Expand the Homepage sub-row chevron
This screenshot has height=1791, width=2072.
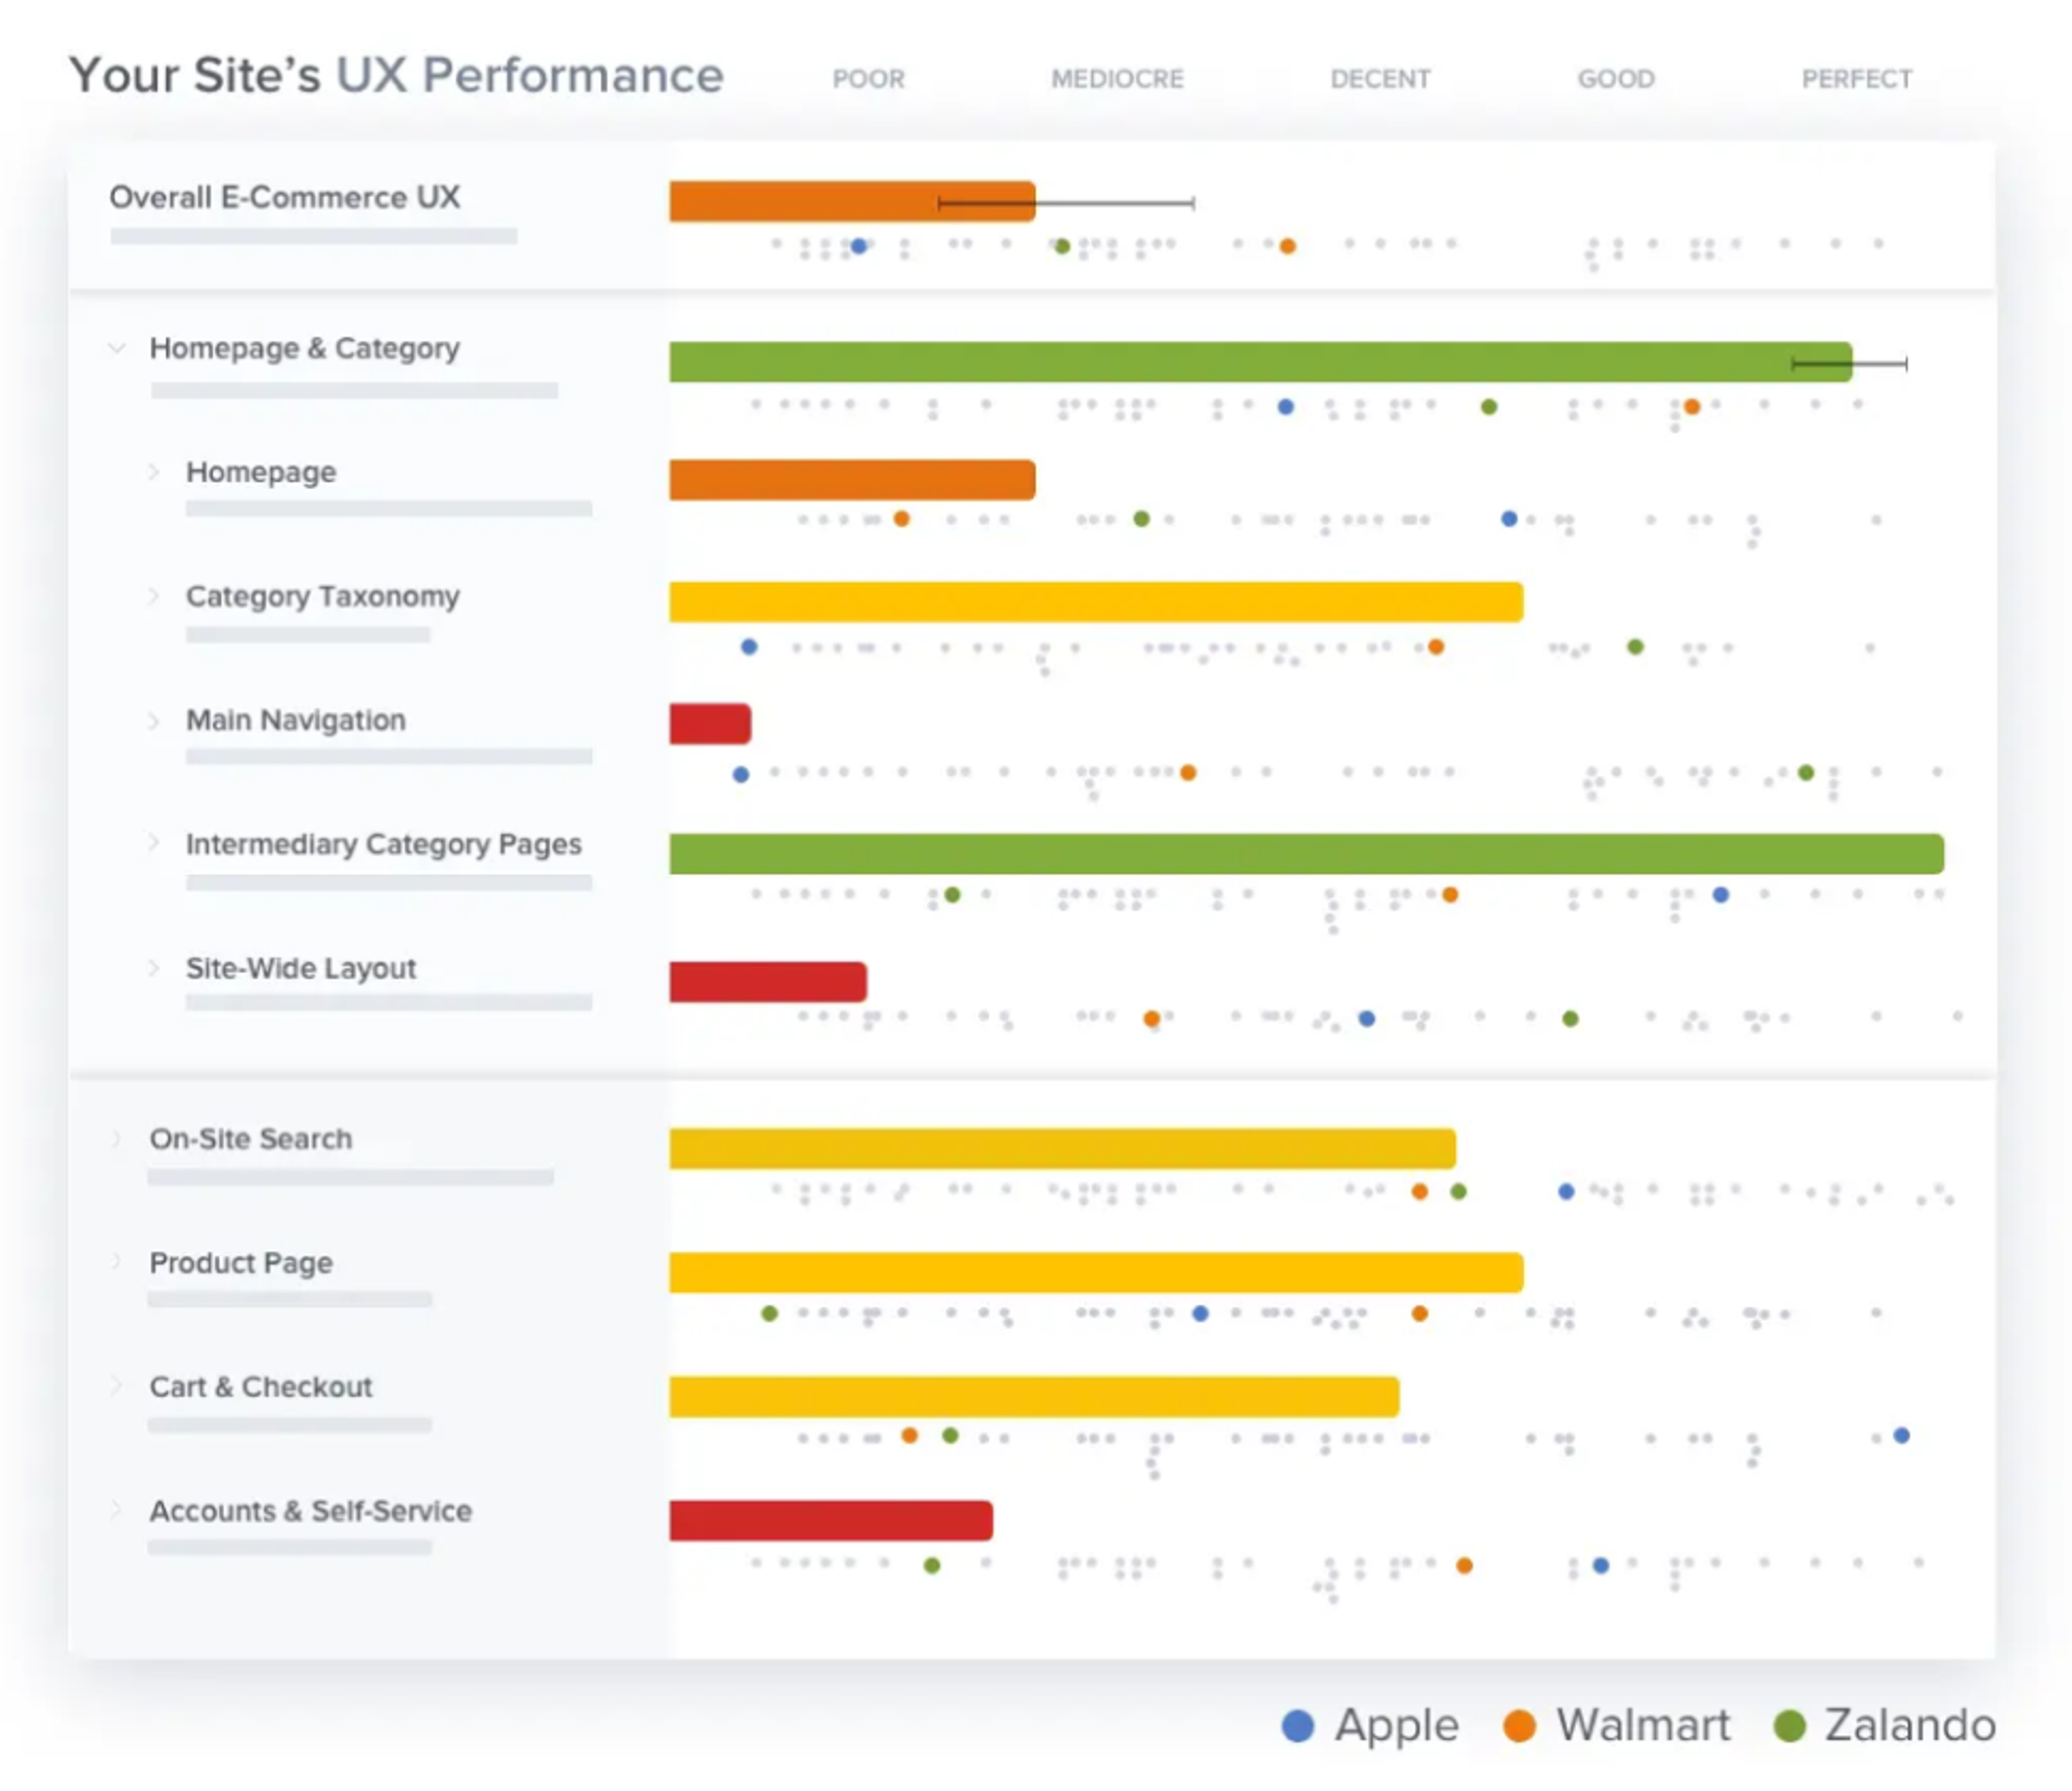point(153,471)
